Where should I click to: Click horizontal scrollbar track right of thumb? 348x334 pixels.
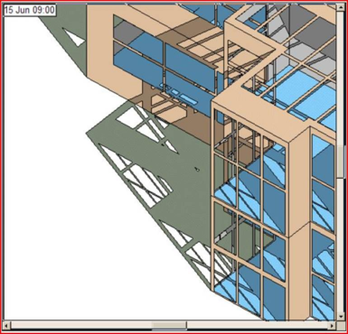258,325
